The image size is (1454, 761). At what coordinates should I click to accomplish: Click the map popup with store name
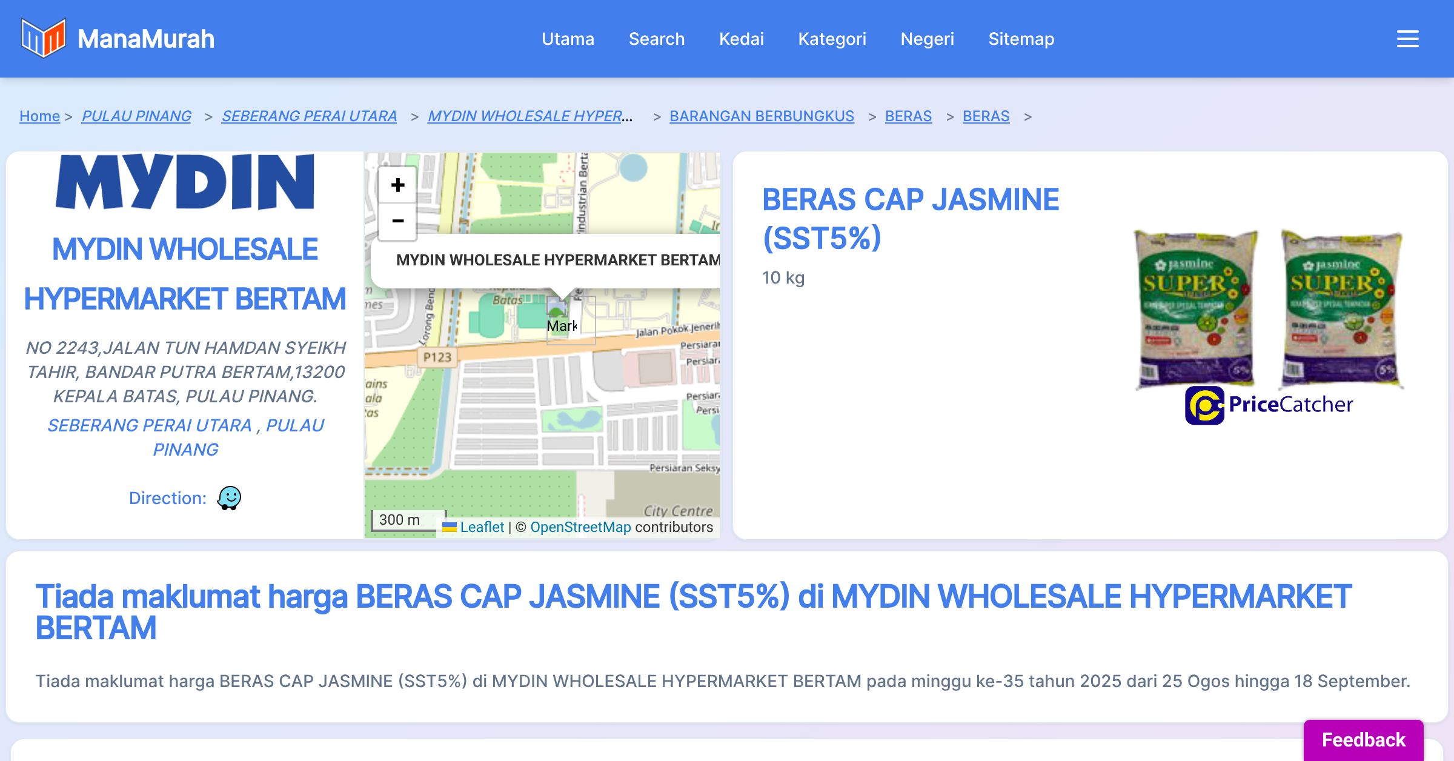(x=545, y=261)
